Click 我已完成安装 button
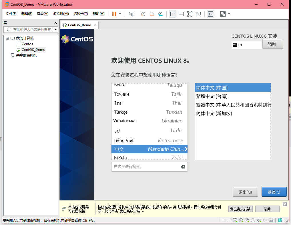 240,209
